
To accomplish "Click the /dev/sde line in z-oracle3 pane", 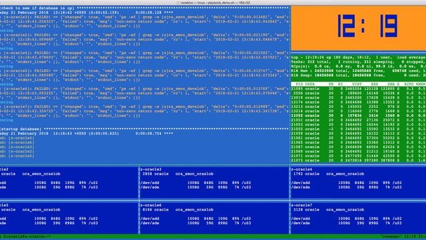I will tap(196, 187).
